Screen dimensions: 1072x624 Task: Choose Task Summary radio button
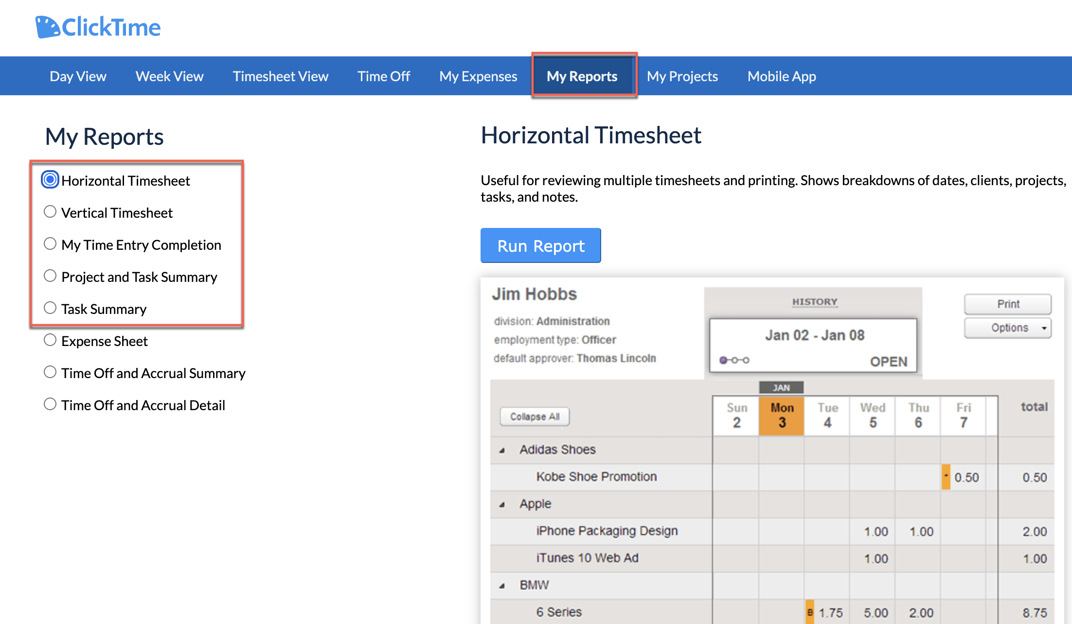point(50,308)
